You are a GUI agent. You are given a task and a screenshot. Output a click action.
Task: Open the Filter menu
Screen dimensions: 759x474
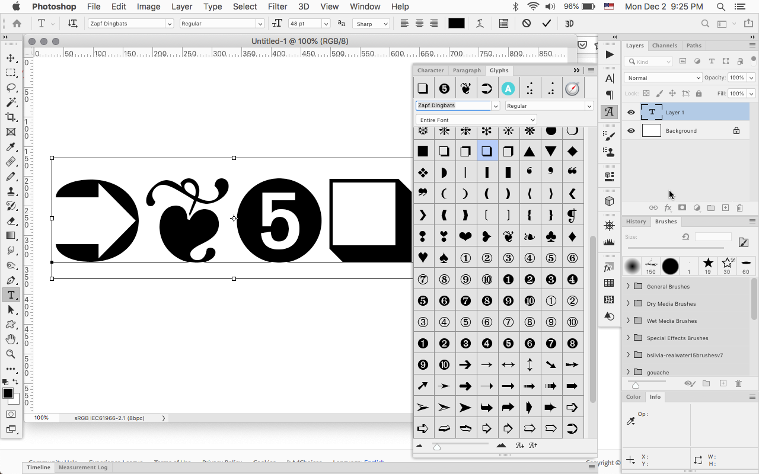pyautogui.click(x=278, y=7)
